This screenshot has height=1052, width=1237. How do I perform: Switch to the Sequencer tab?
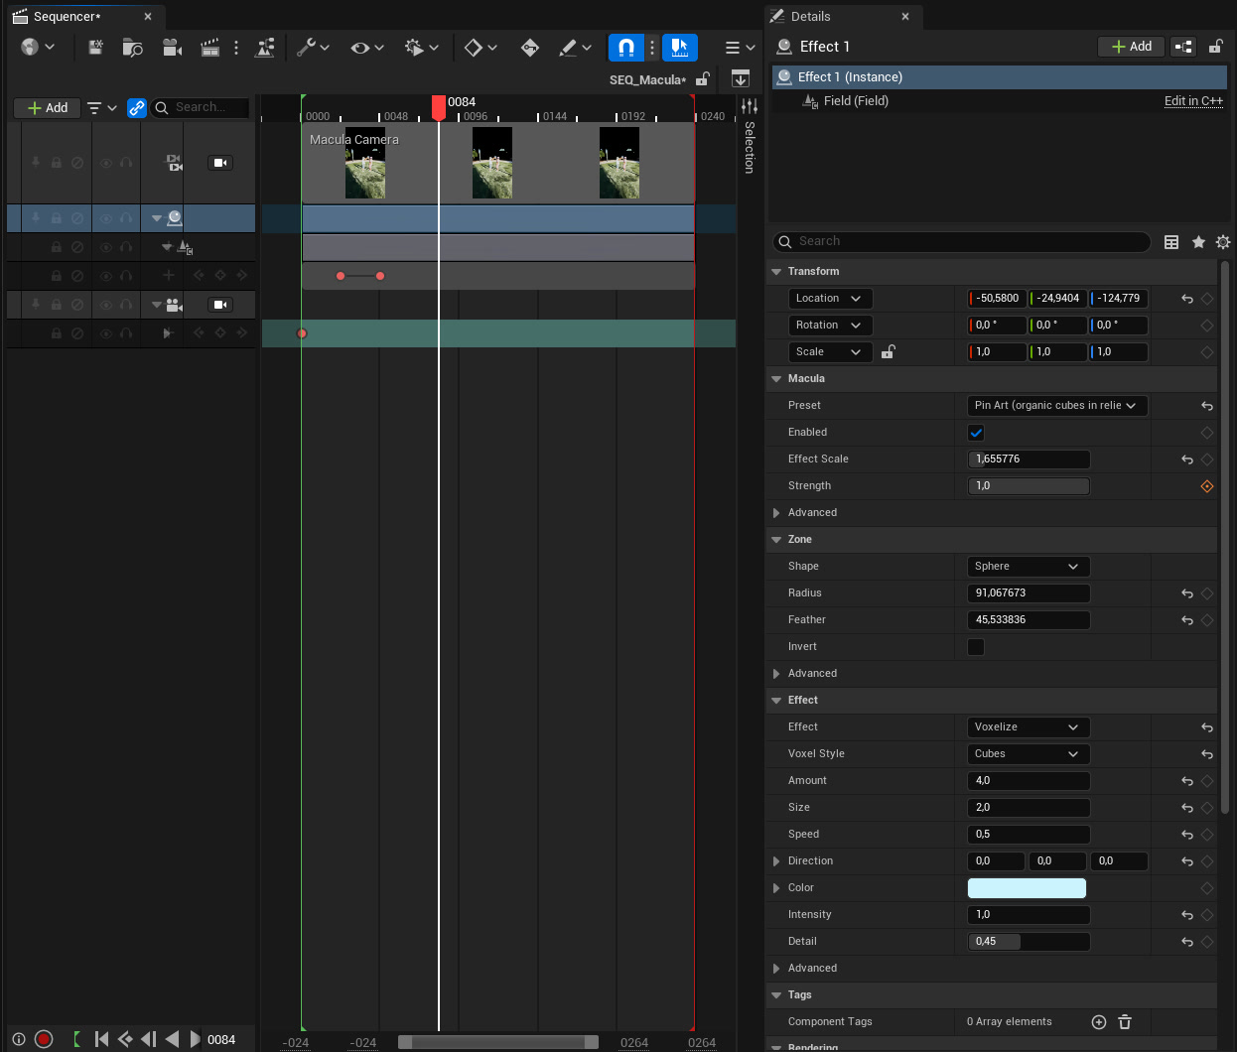pyautogui.click(x=67, y=17)
